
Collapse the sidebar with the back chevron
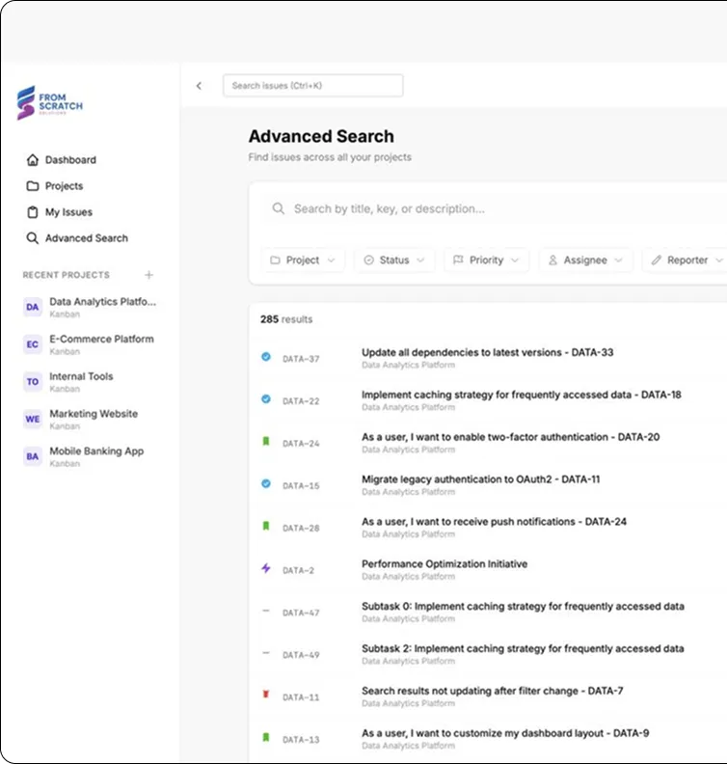click(199, 86)
